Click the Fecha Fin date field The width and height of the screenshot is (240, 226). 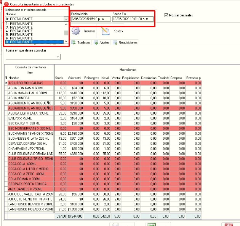tap(132, 19)
